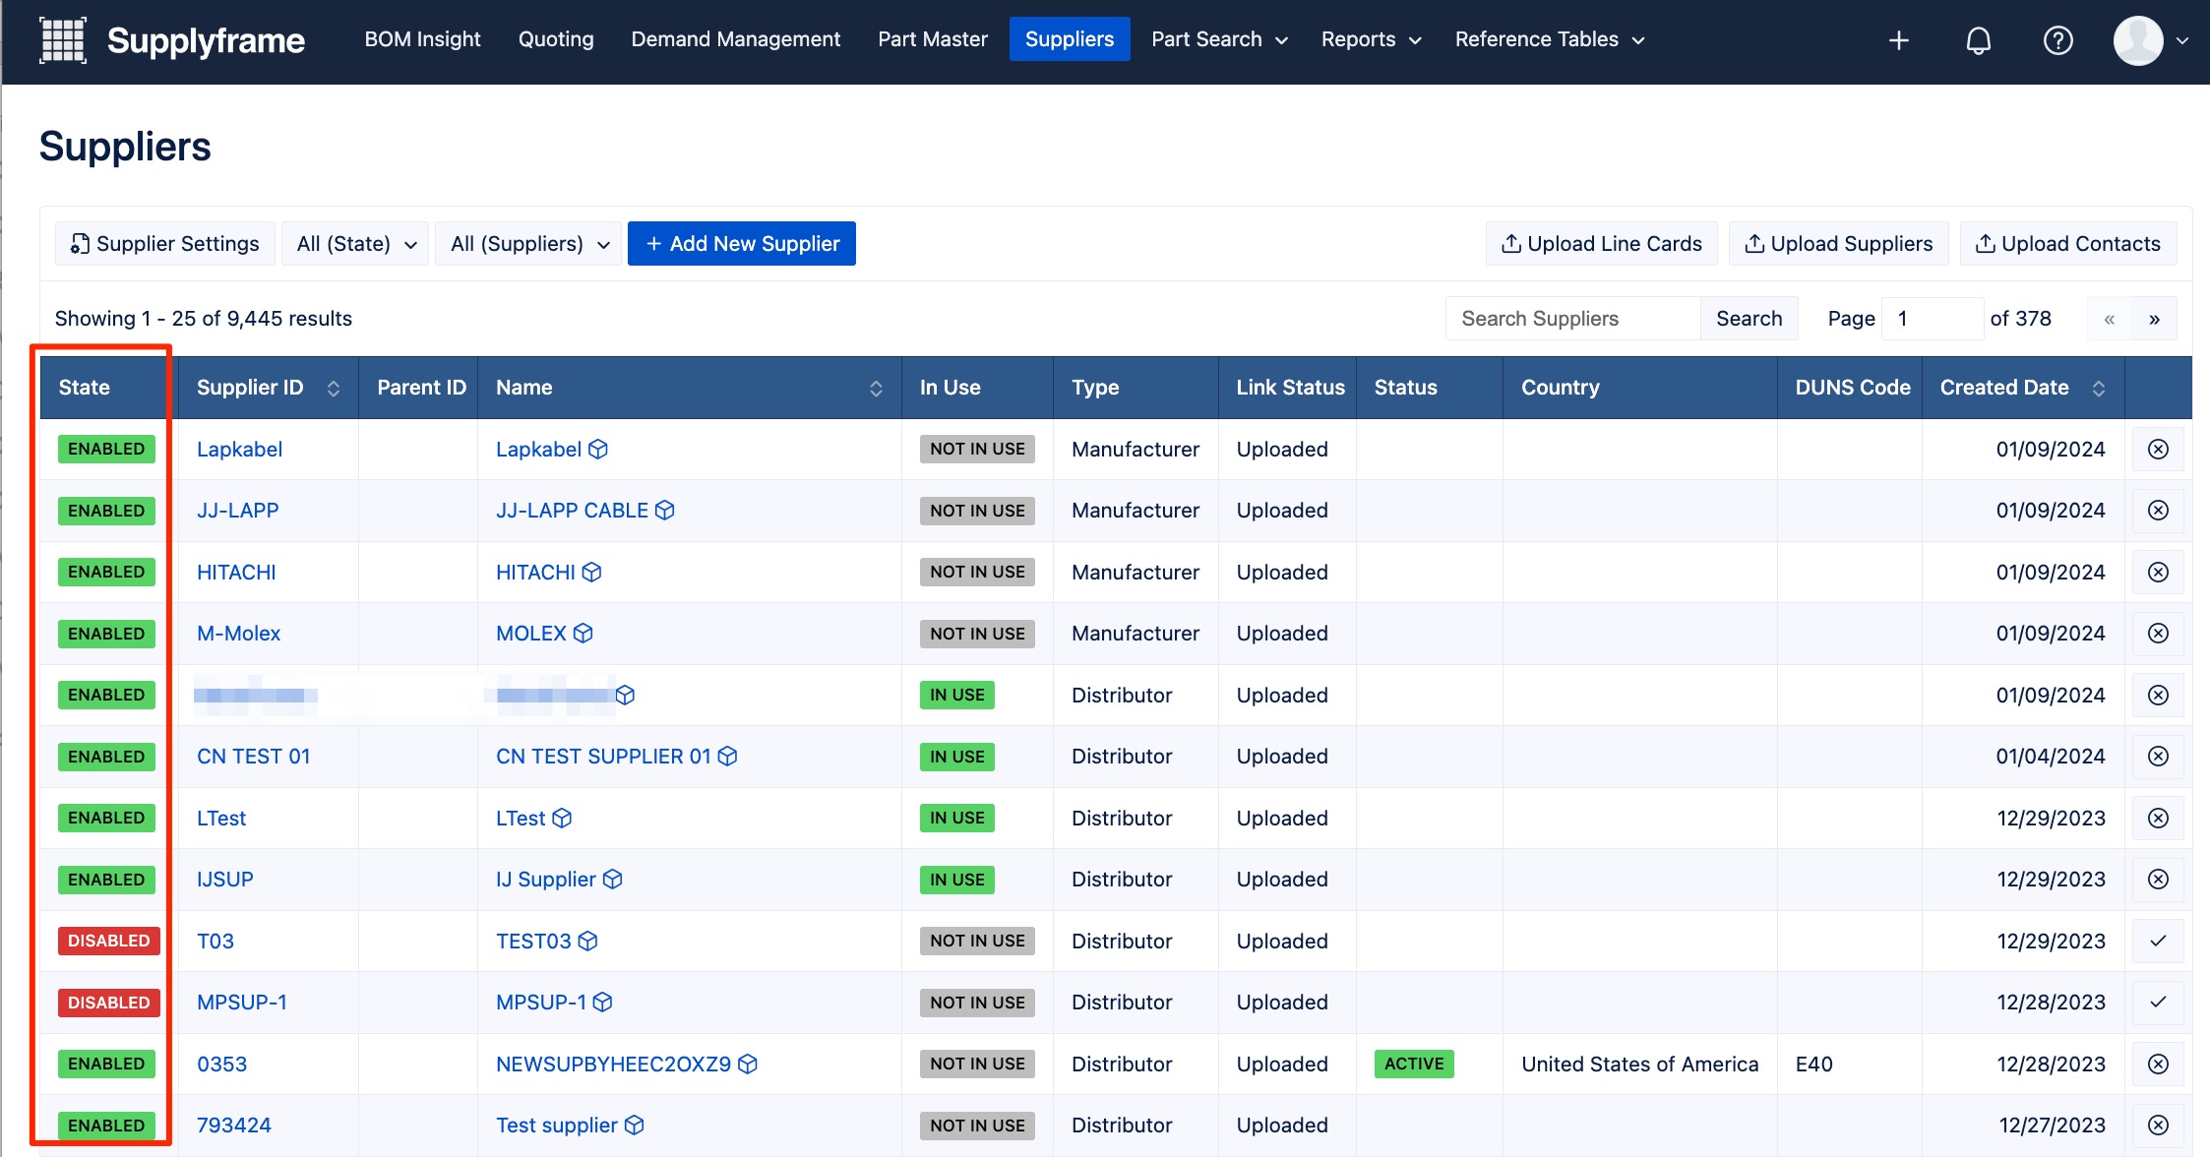This screenshot has width=2210, height=1157.
Task: Open the Lapkabel Supplier ID link
Action: tap(239, 450)
